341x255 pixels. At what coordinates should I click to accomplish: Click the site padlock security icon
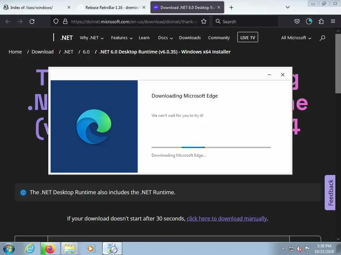coord(65,22)
